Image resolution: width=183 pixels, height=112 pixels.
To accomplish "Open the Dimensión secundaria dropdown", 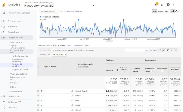I will coord(75,50).
